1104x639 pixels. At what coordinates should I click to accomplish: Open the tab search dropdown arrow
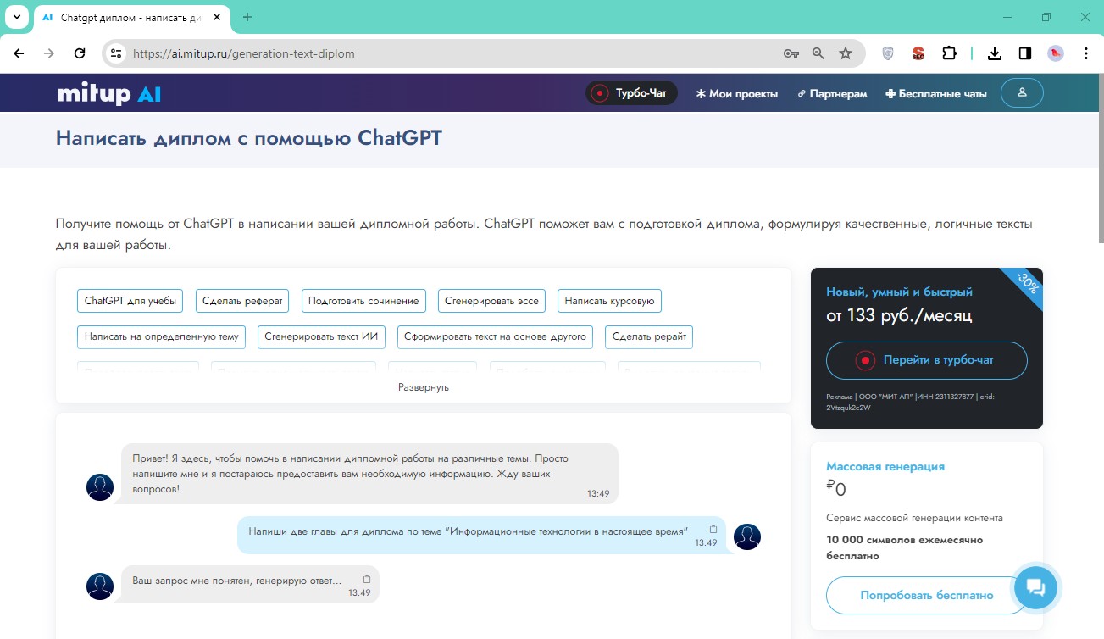point(17,17)
